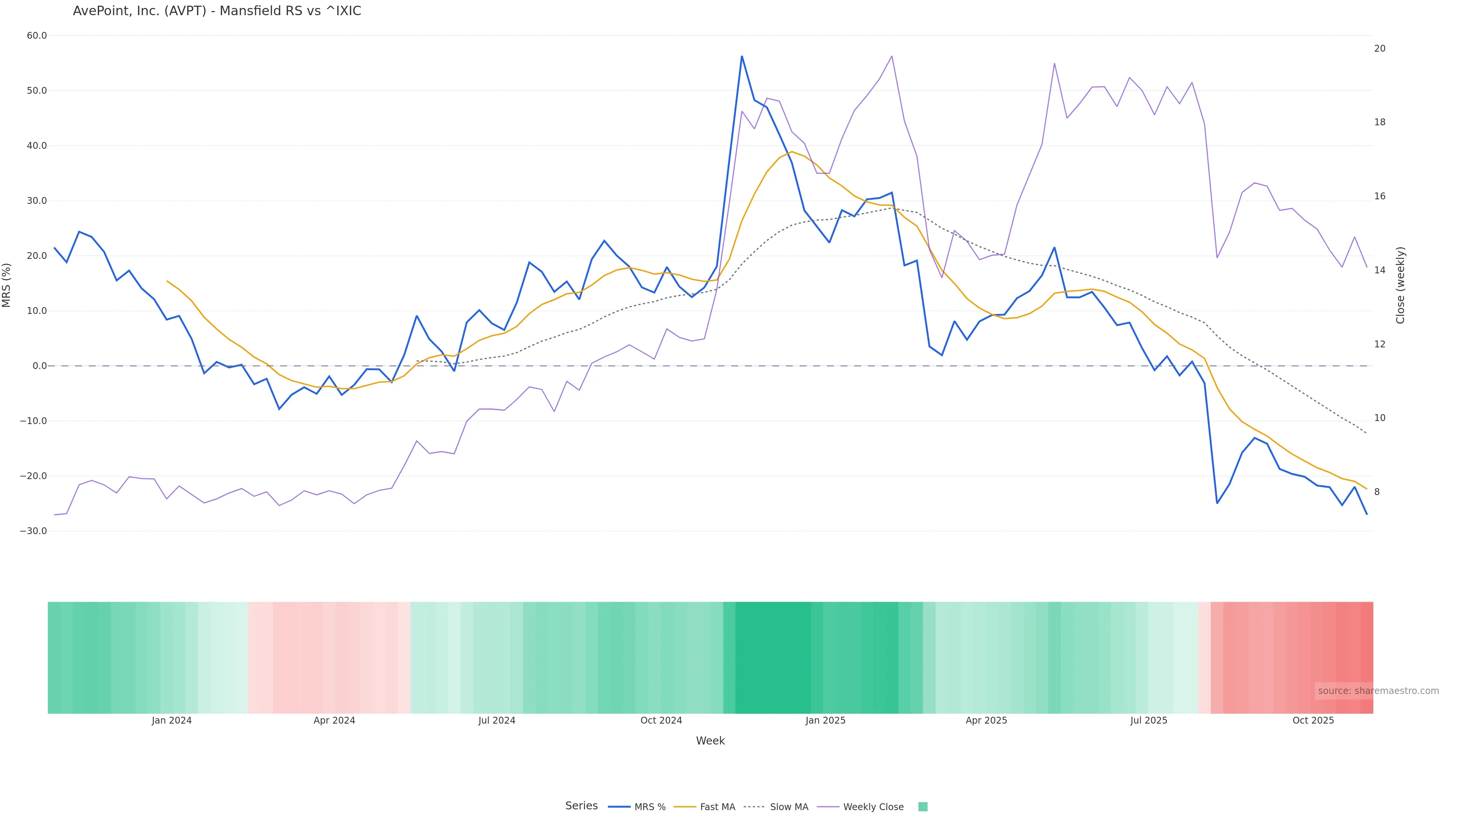Click the green heatmap legend swatch
Screen dimensions: 1458x820
(923, 807)
